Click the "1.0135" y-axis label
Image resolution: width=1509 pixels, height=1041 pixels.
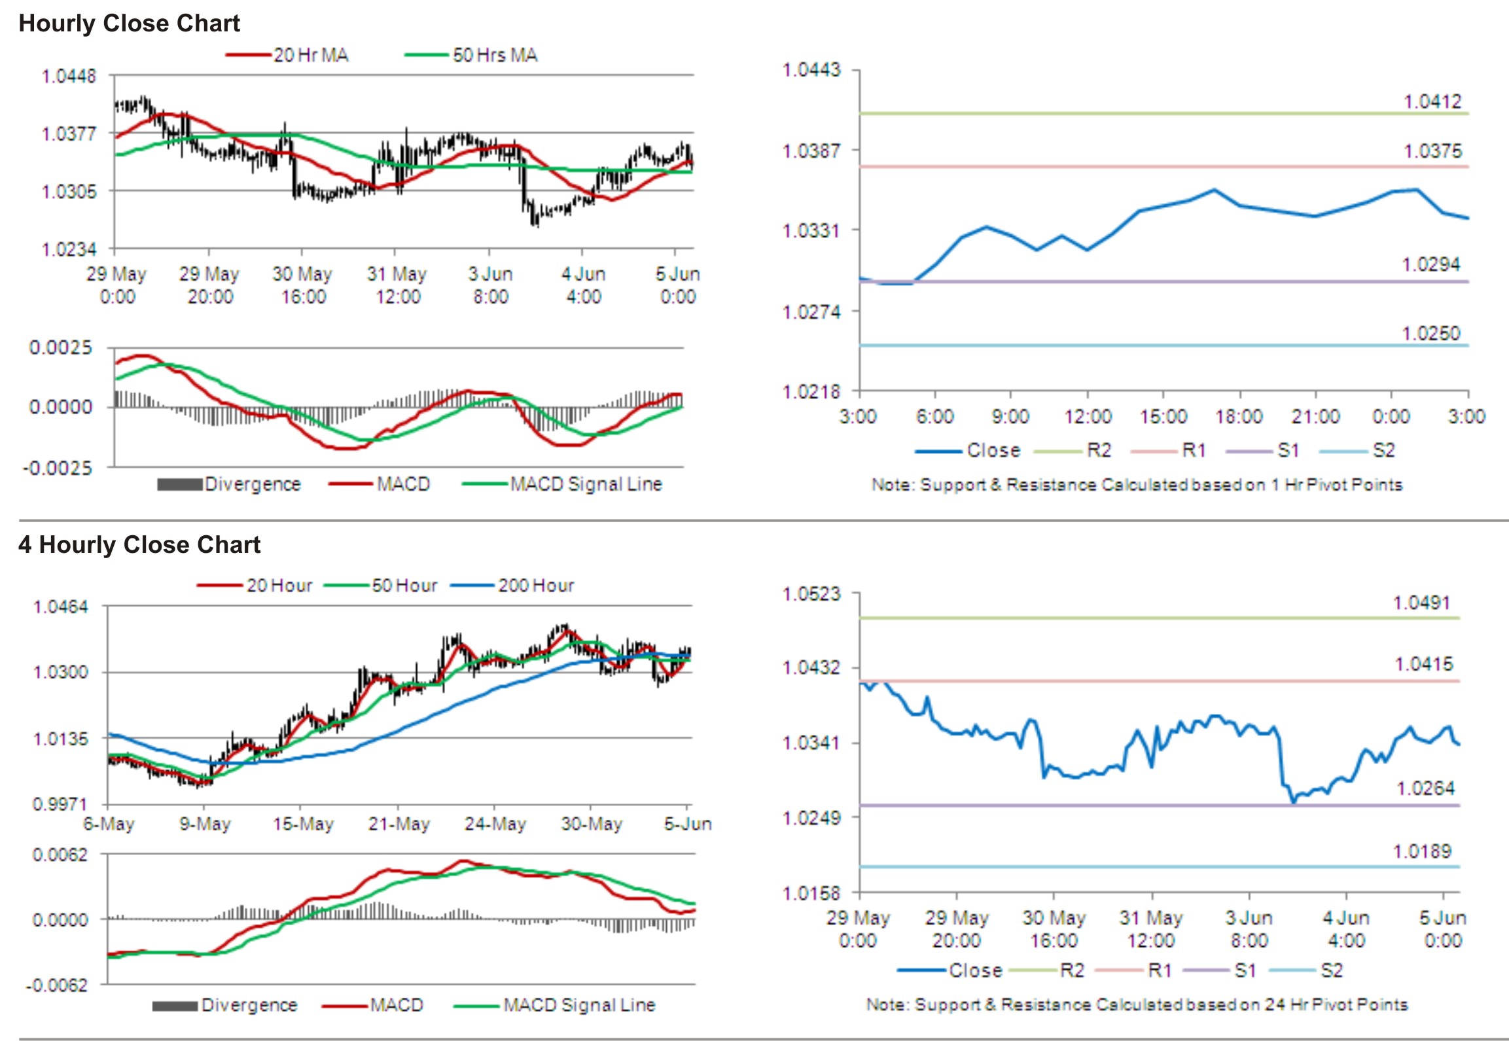tap(60, 739)
